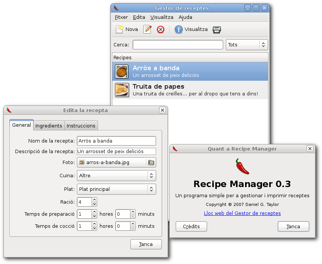Select the Arròs a banda recipe row
This screenshot has height=264, width=322.
190,71
